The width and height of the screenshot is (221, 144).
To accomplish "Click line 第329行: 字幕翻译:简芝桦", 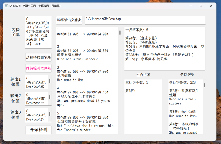I will click(x=146, y=59).
